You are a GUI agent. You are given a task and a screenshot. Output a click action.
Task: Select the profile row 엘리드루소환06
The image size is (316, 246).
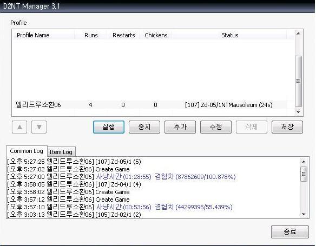click(x=149, y=105)
